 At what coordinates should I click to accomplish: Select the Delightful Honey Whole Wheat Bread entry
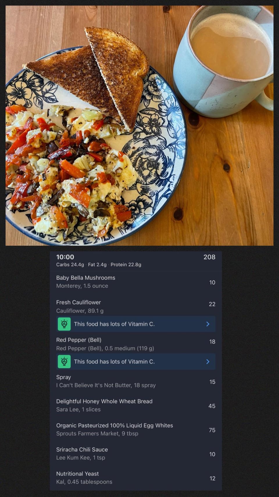point(136,405)
